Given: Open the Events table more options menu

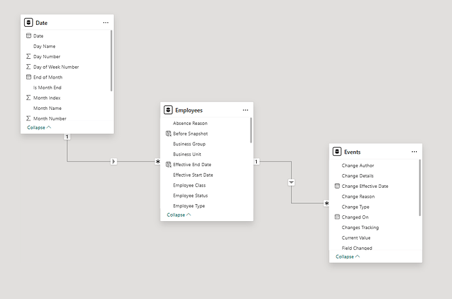Looking at the screenshot, I should coord(414,152).
